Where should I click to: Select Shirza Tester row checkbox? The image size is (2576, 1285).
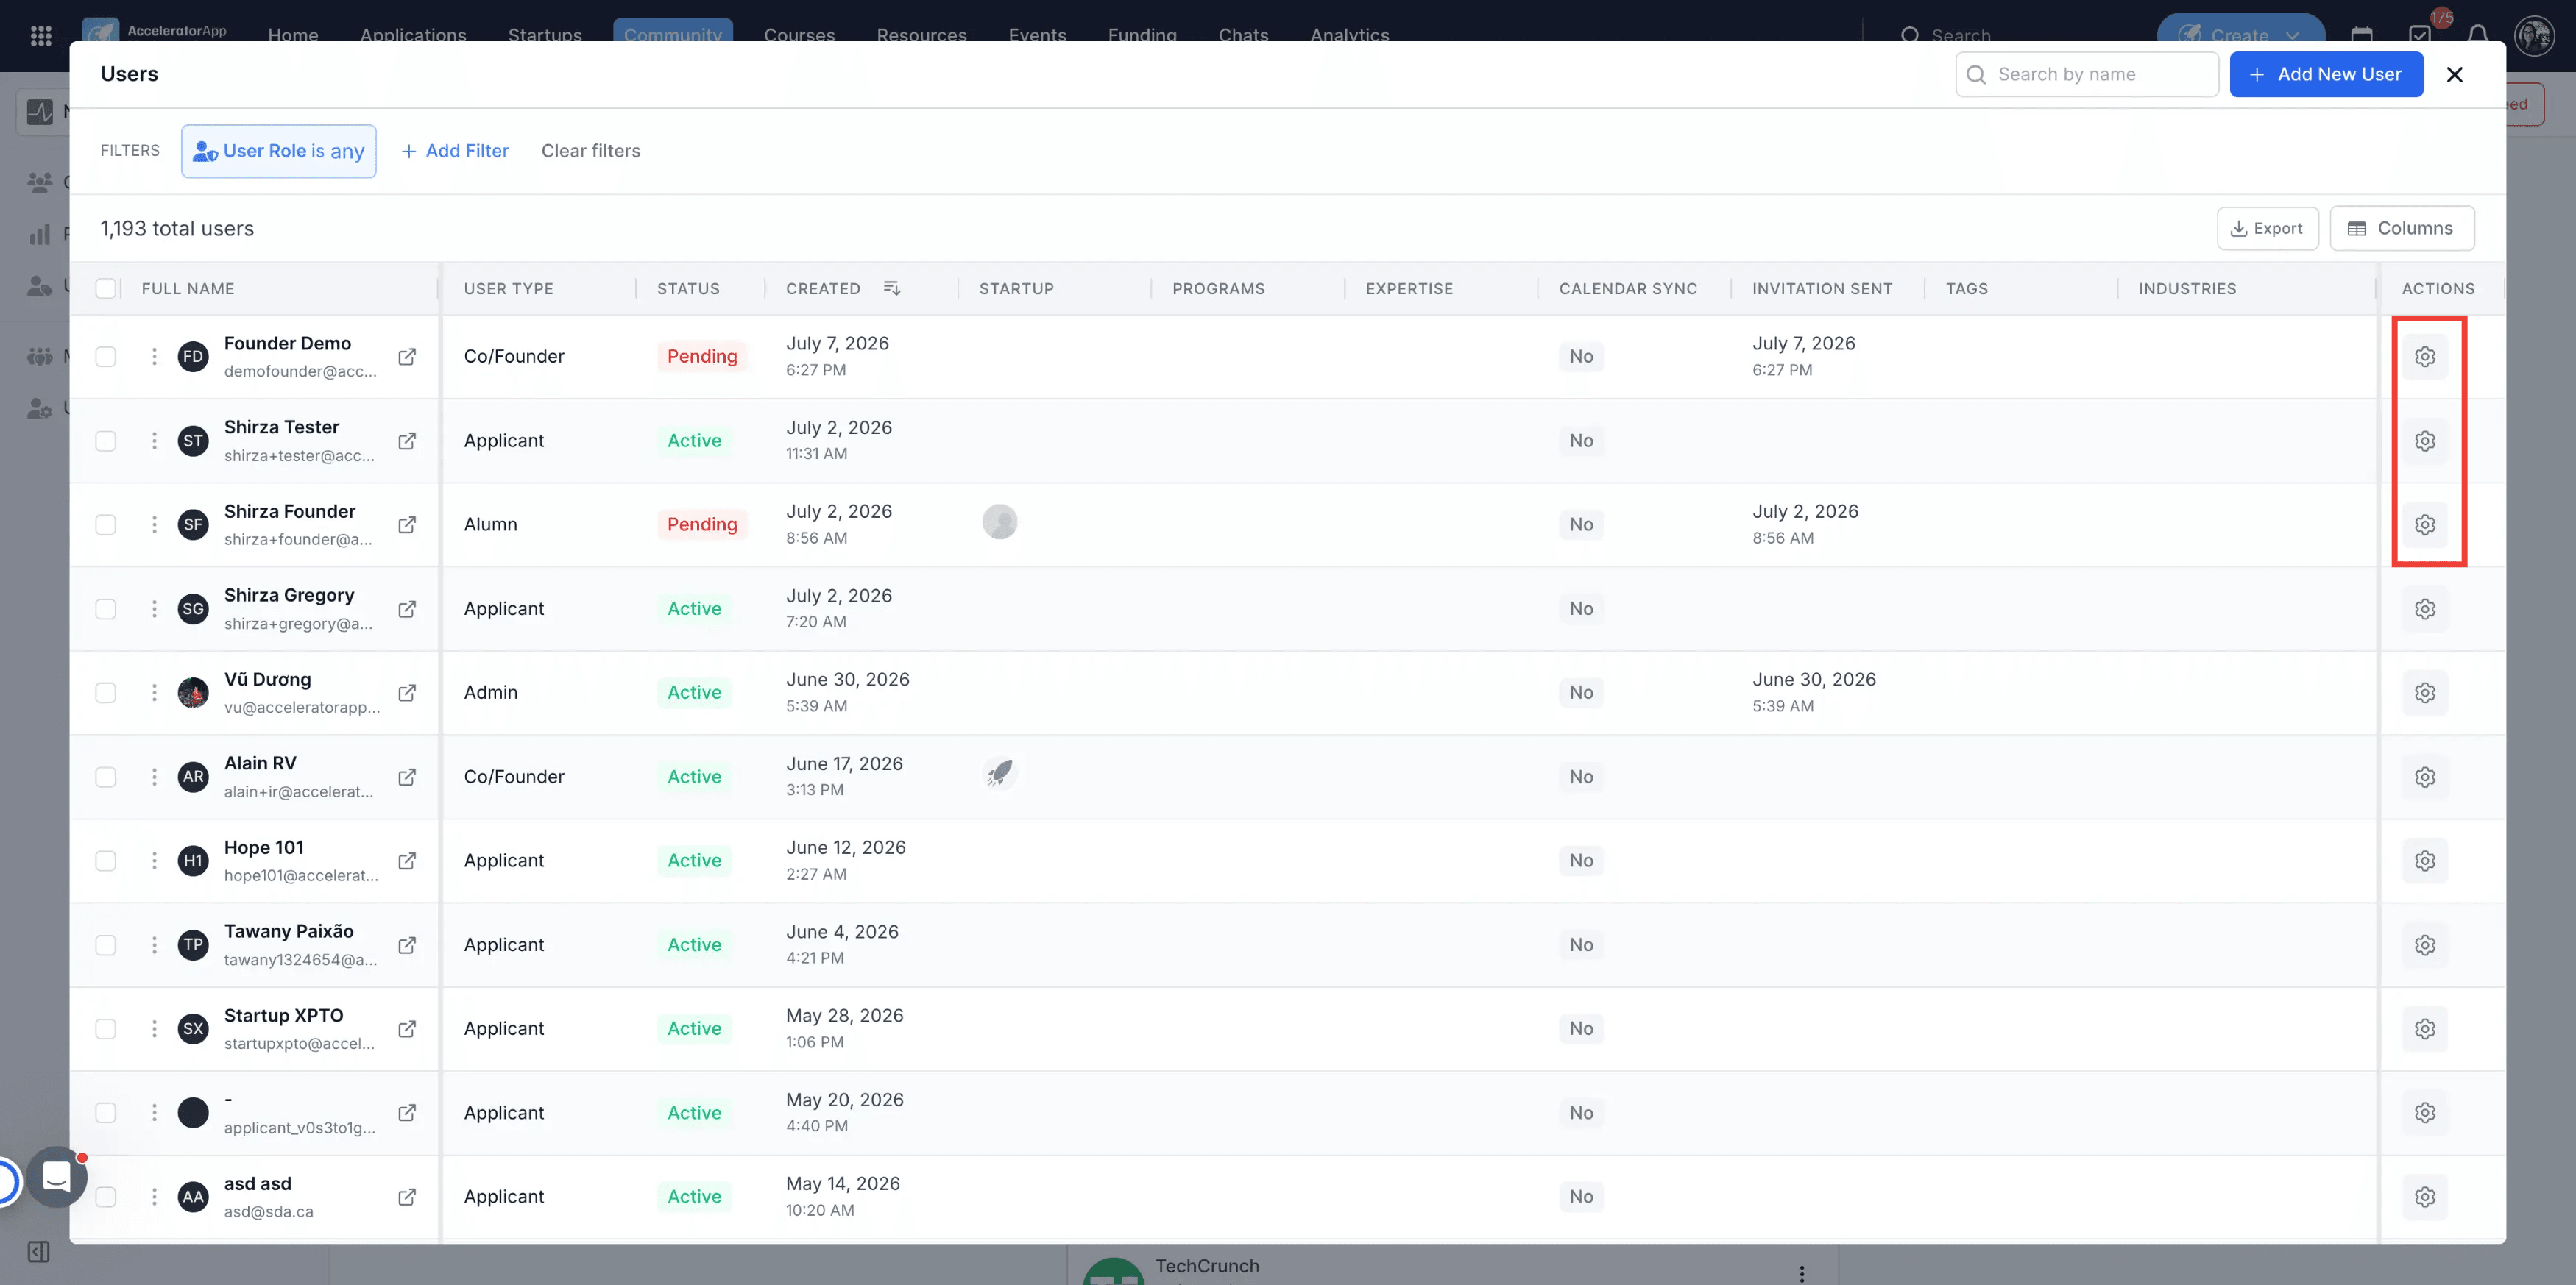105,441
